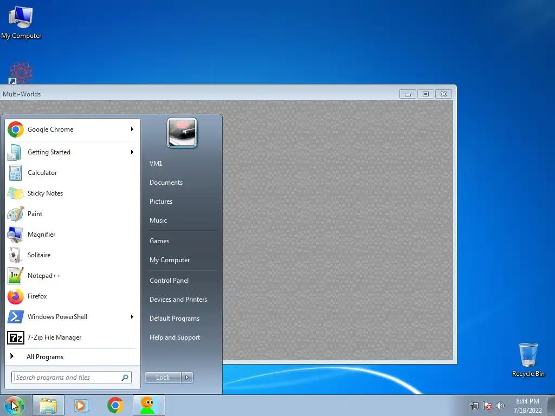Select the red pattern shortcut desktop icon
Image resolution: width=555 pixels, height=416 pixels.
point(20,73)
